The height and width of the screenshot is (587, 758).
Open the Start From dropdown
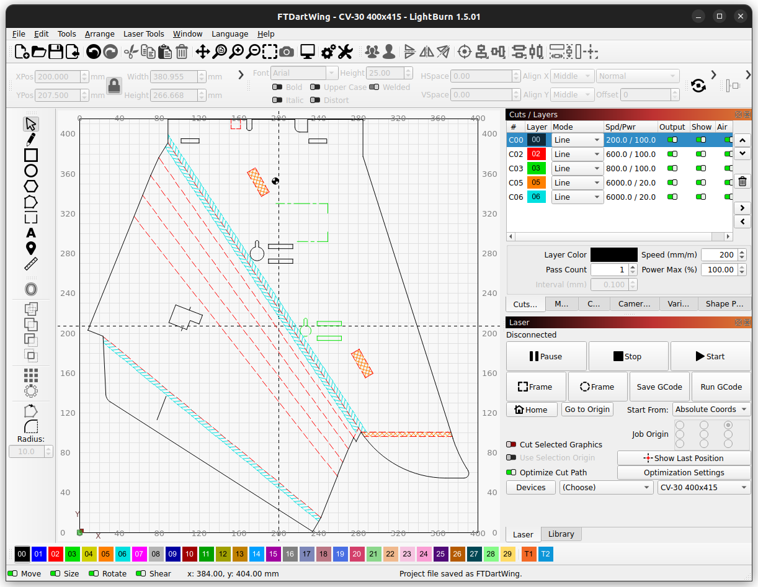[x=711, y=409]
